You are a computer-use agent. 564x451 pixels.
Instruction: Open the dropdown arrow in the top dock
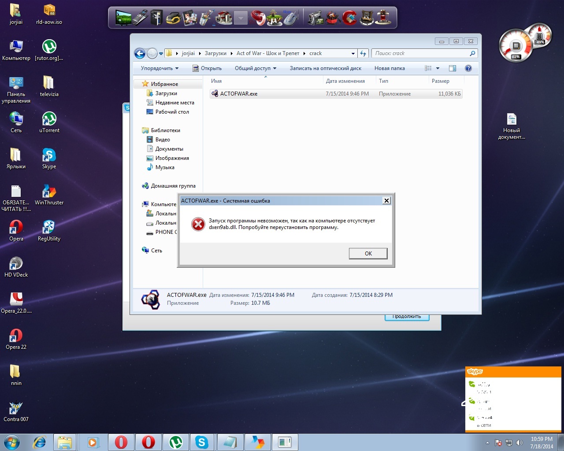pyautogui.click(x=241, y=18)
